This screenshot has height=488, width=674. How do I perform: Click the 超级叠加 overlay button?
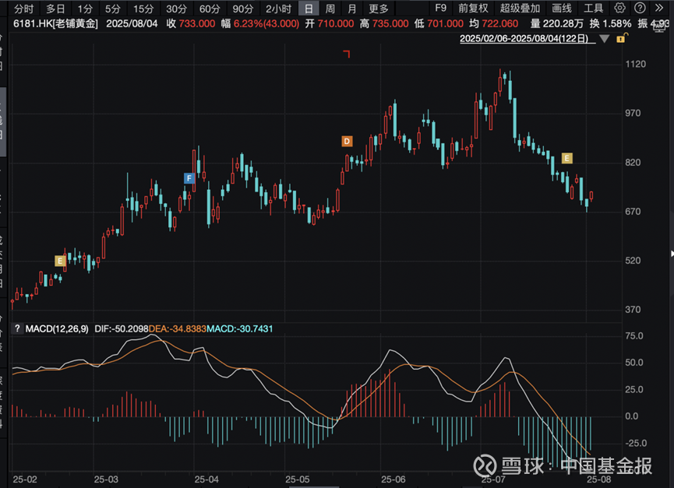[x=520, y=8]
